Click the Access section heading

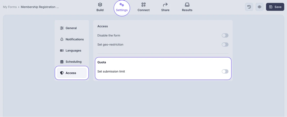coord(103,26)
